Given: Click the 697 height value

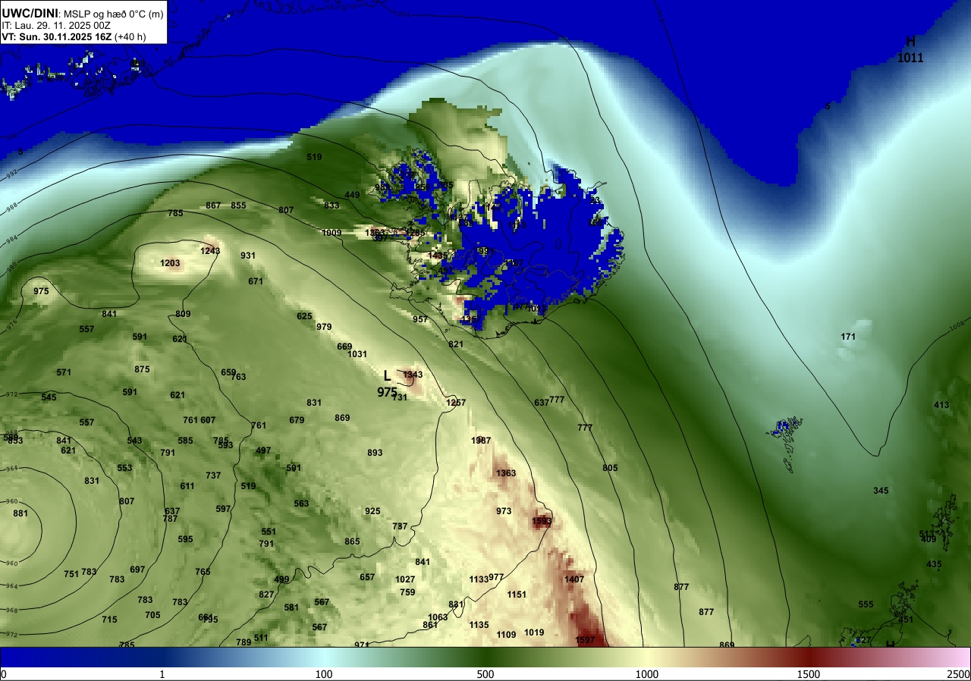Looking at the screenshot, I should pyautogui.click(x=137, y=570).
